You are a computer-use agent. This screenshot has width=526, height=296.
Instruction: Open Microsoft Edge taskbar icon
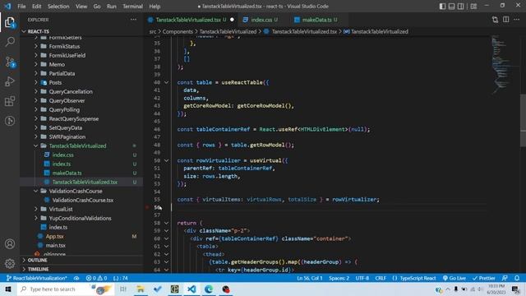208,289
